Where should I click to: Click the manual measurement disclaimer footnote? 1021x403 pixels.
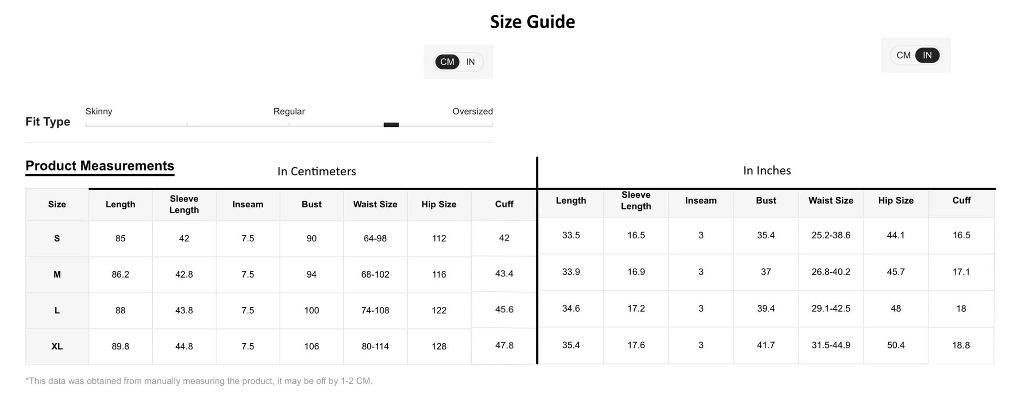[199, 381]
